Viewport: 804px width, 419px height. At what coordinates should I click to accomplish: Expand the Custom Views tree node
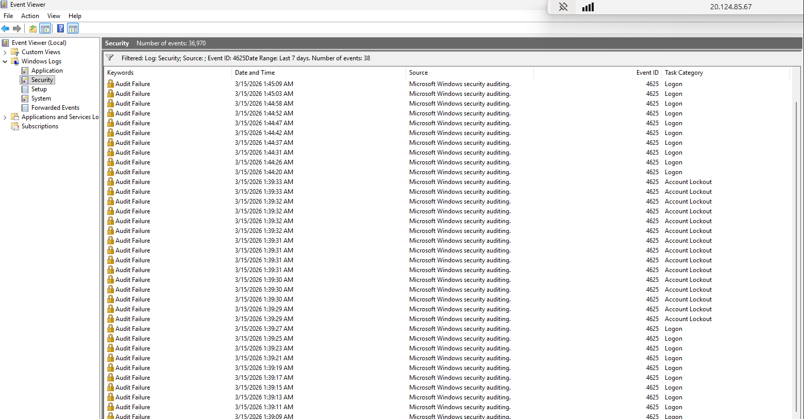[x=5, y=52]
